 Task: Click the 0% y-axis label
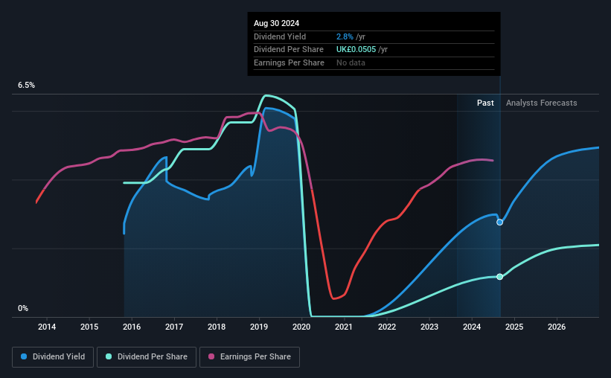(x=23, y=309)
